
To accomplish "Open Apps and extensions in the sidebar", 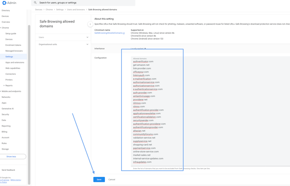I will 15,62.
